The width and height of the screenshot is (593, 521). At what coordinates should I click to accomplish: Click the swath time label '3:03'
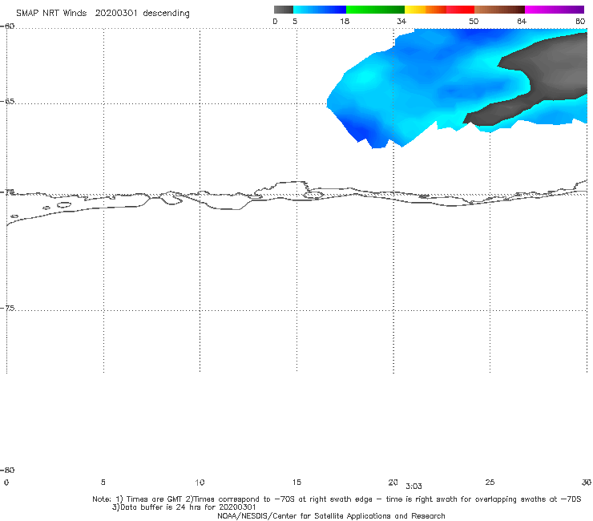tap(413, 487)
